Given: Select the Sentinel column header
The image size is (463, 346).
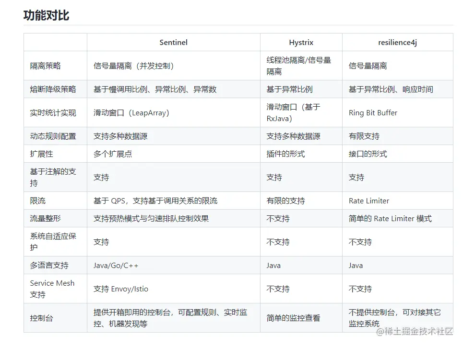Looking at the screenshot, I should coord(173,43).
